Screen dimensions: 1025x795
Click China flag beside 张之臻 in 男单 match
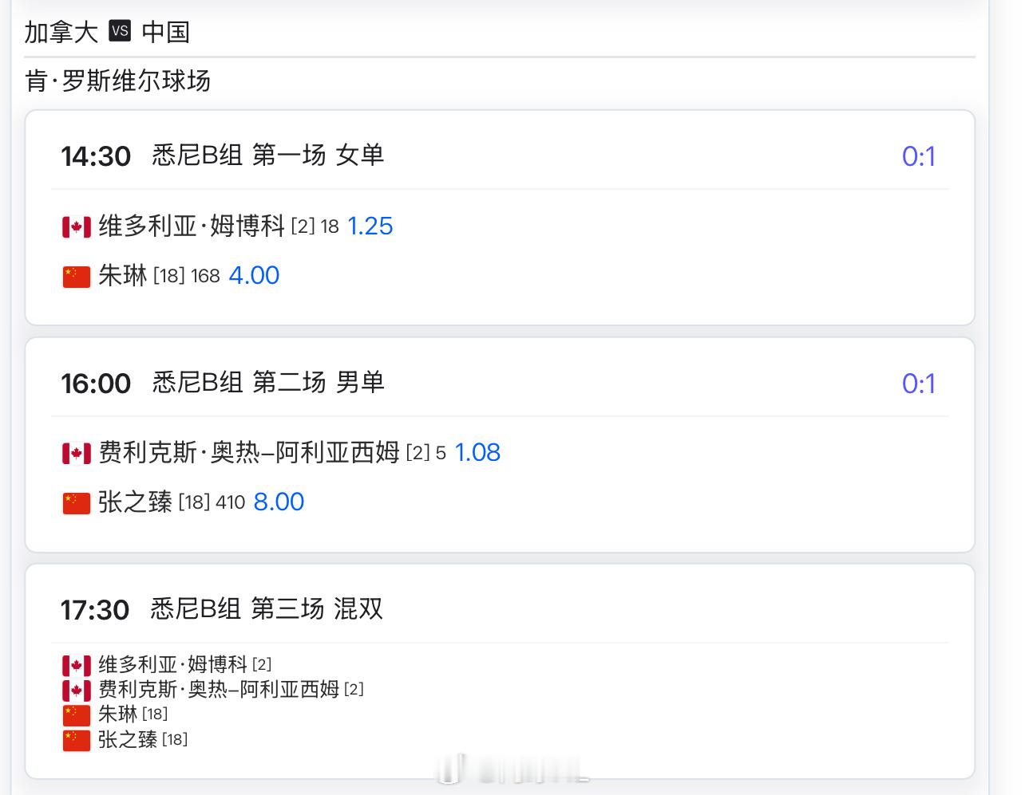click(77, 503)
